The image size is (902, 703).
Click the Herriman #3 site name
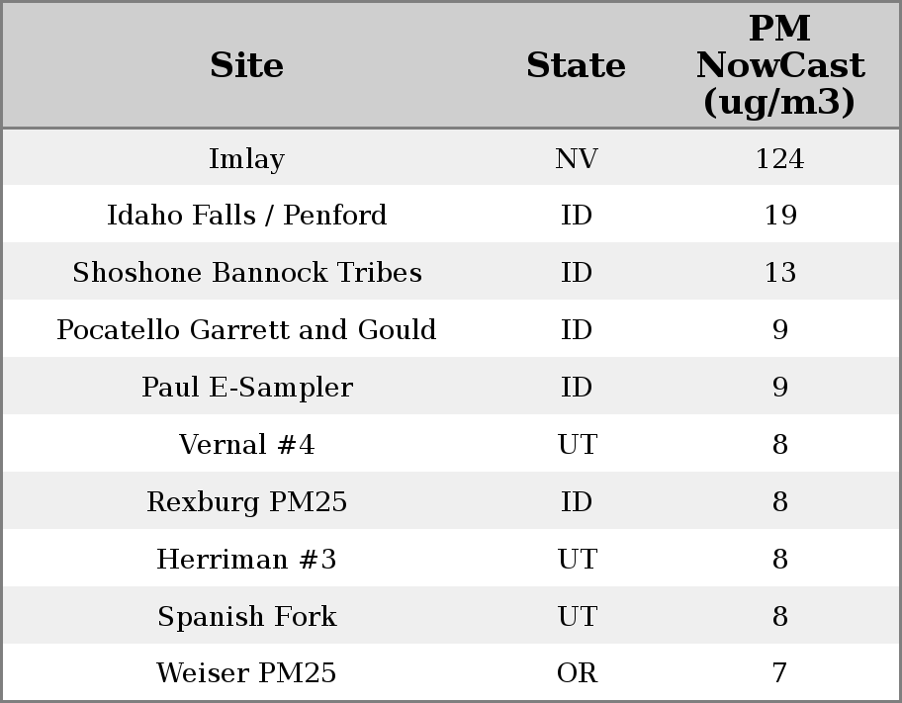(246, 560)
